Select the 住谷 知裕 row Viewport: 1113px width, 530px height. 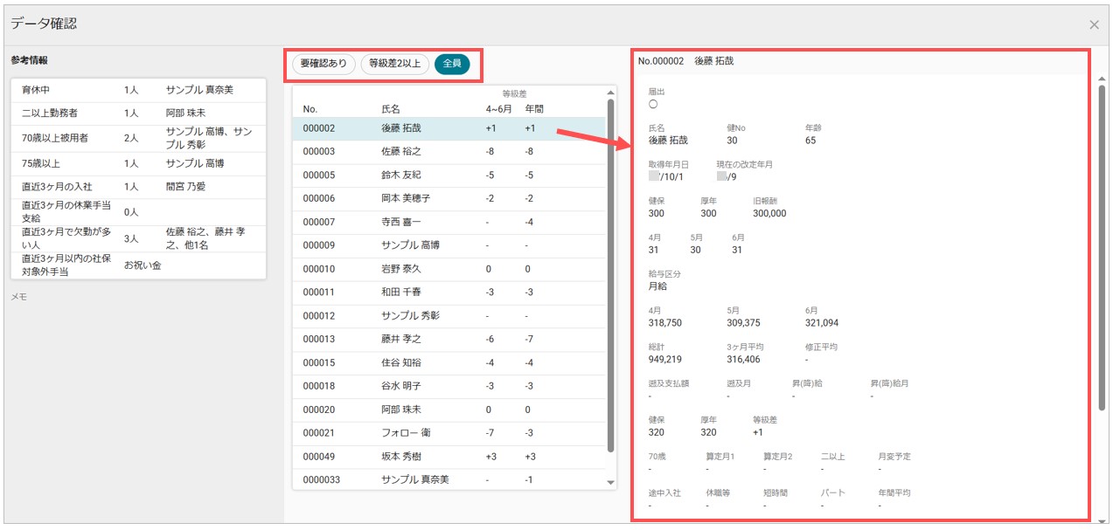pyautogui.click(x=449, y=363)
